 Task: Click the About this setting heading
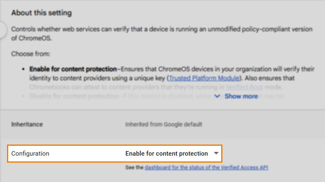41,13
